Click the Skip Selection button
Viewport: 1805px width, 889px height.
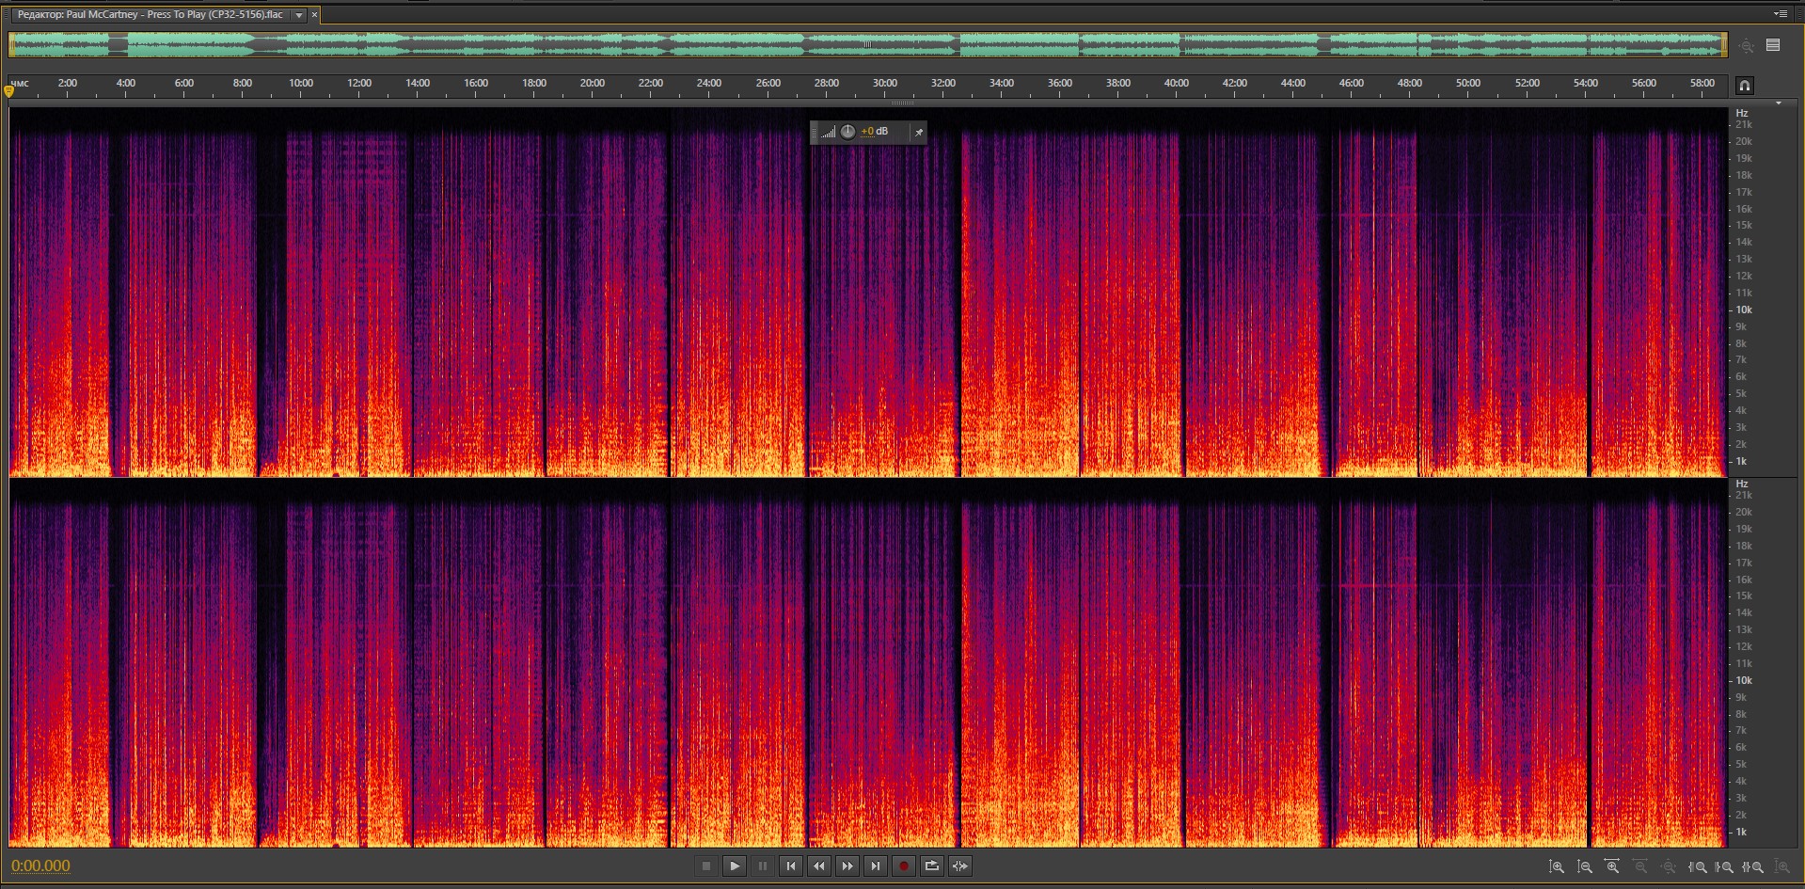959,866
